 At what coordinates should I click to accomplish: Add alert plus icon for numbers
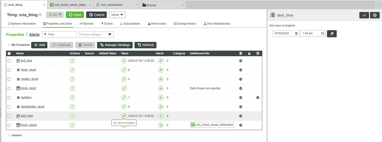(161, 97)
